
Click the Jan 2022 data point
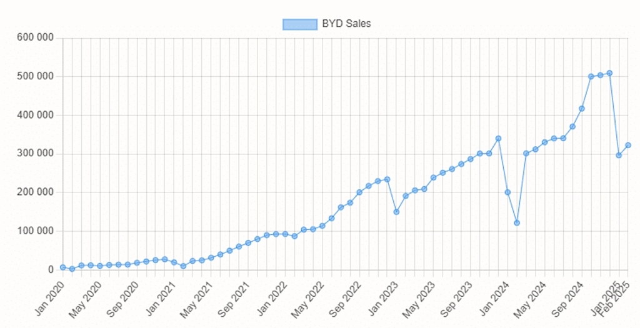pyautogui.click(x=285, y=234)
